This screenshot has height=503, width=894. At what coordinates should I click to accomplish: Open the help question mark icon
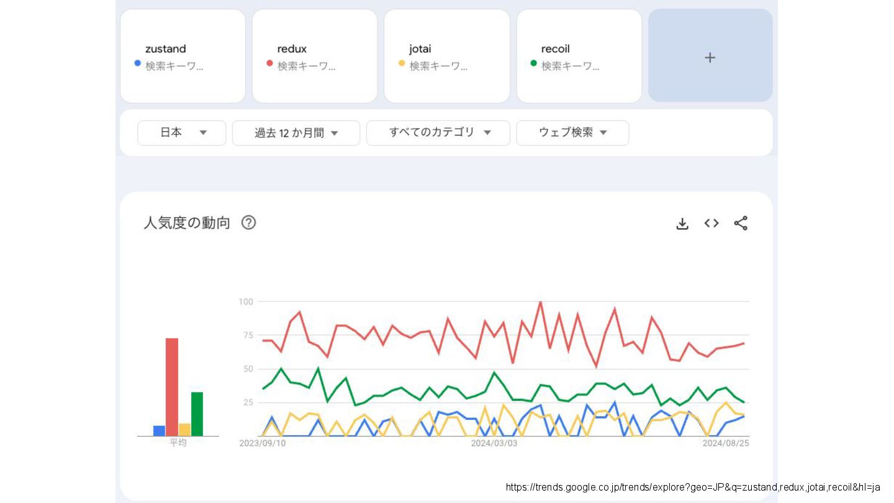(x=248, y=222)
